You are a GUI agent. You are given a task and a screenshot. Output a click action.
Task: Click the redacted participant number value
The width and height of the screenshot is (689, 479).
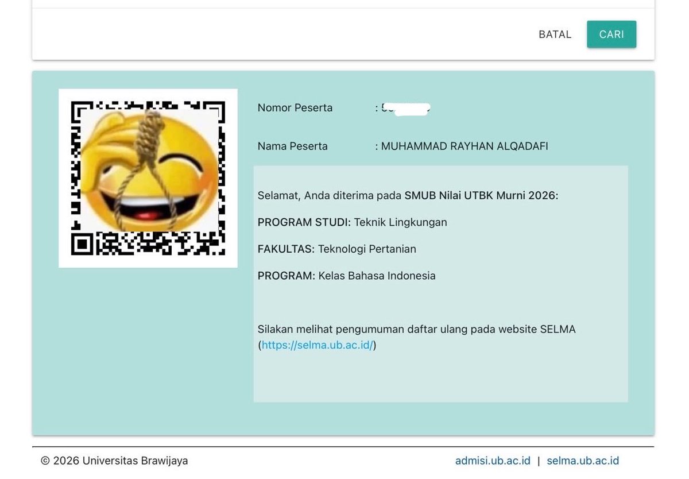406,108
